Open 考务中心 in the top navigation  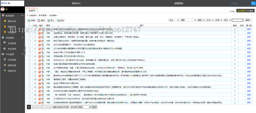(x=76, y=3)
